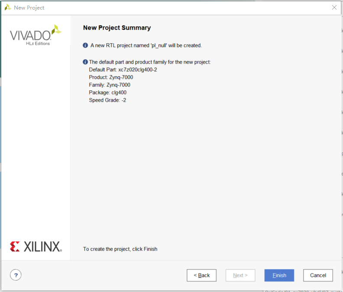The height and width of the screenshot is (292, 343).
Task: Click the New Project title bar text
Action: pyautogui.click(x=29, y=8)
